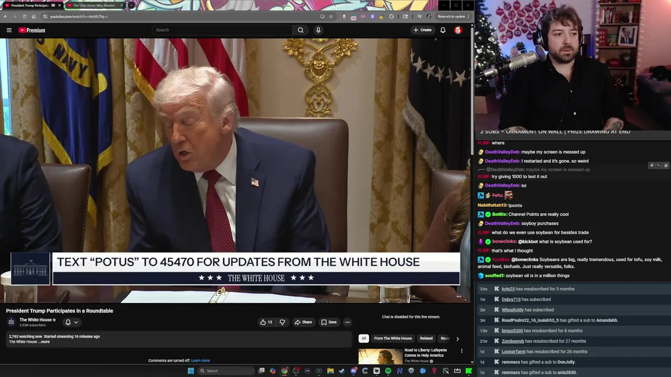Image resolution: width=671 pixels, height=377 pixels.
Task: Open Road to Liberty video thumbnail
Action: [x=380, y=357]
